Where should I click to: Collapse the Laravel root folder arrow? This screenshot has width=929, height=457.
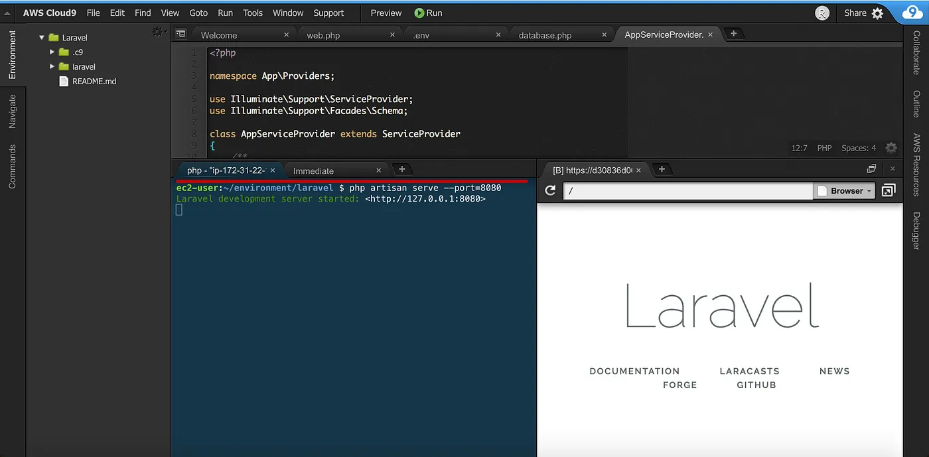pos(41,38)
